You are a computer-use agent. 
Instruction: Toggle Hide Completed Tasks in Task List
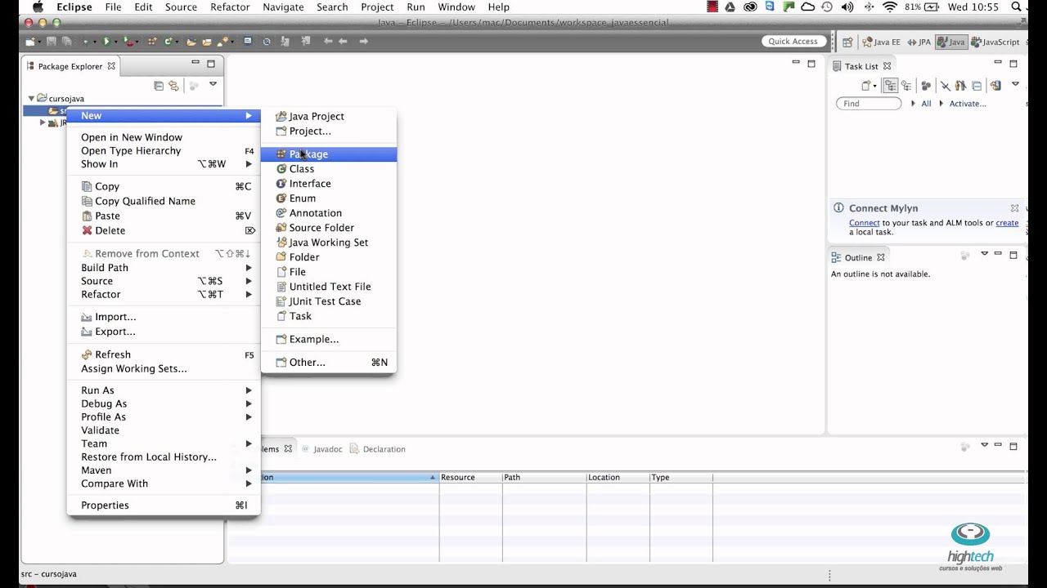tap(946, 85)
